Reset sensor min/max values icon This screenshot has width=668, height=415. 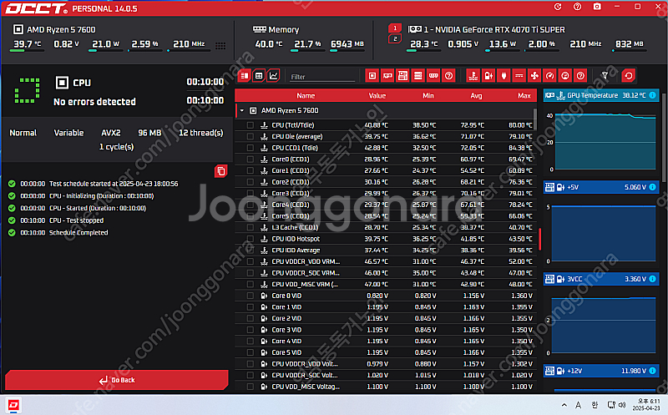click(629, 76)
